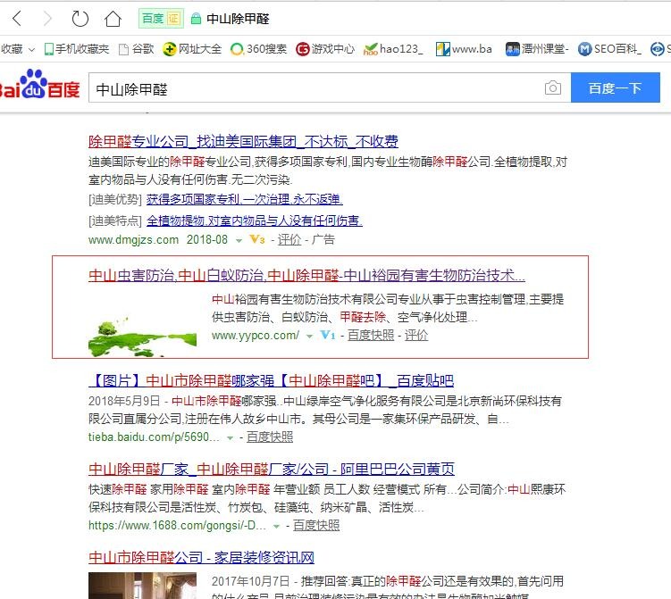The width and height of the screenshot is (671, 599).
Task: Click the green lock security icon
Action: [x=196, y=19]
